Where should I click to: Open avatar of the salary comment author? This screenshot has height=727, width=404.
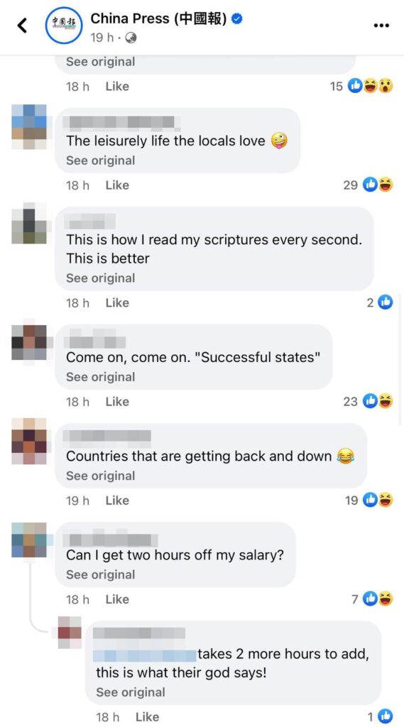tap(29, 540)
